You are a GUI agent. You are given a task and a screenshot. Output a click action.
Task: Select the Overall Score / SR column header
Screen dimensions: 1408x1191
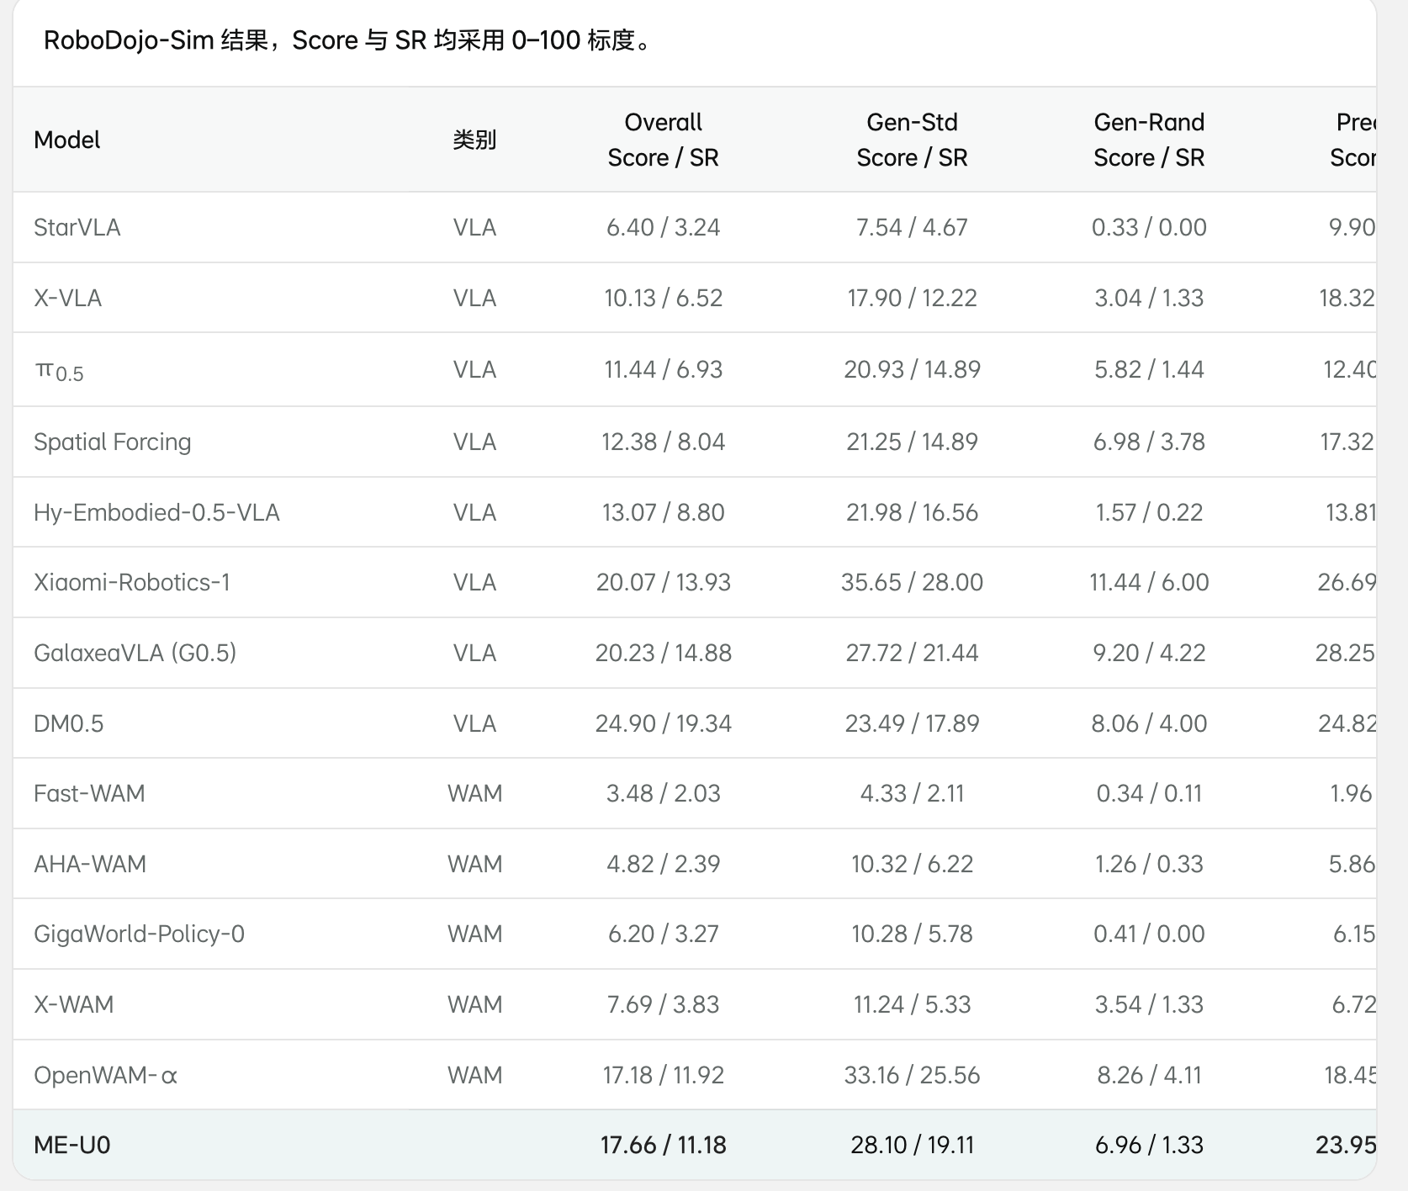(x=663, y=140)
